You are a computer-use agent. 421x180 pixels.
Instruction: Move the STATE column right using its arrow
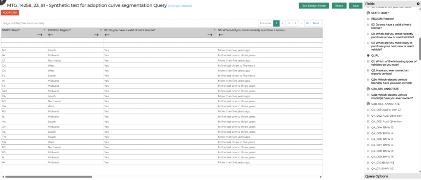[40, 35]
